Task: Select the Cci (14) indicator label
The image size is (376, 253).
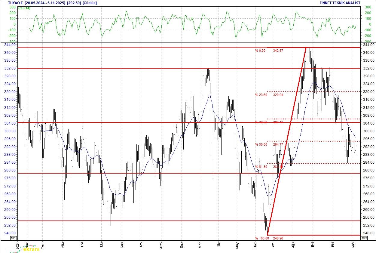Action: click(25, 8)
